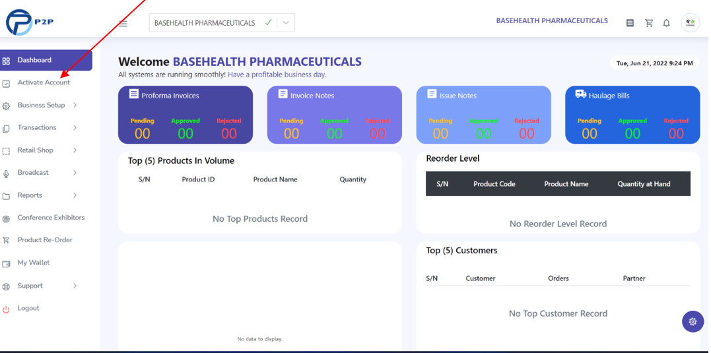711x353 pixels.
Task: Open the floating settings gear button
Action: [693, 322]
